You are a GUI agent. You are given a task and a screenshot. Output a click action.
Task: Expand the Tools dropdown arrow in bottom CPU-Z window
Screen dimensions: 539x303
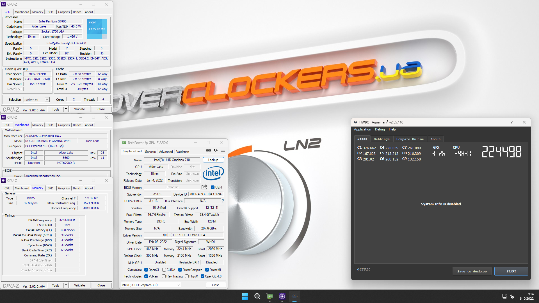click(66, 285)
